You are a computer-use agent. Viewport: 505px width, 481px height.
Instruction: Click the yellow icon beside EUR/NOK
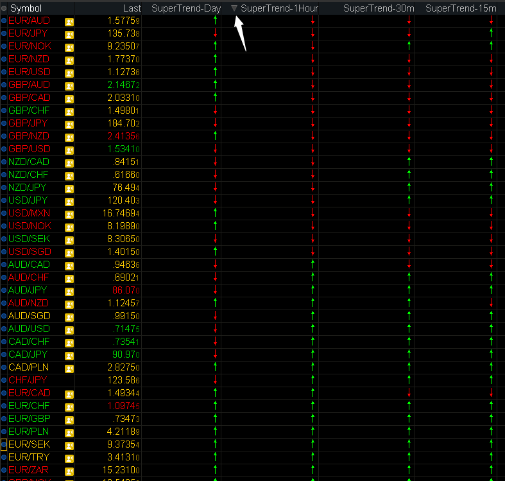pos(69,48)
